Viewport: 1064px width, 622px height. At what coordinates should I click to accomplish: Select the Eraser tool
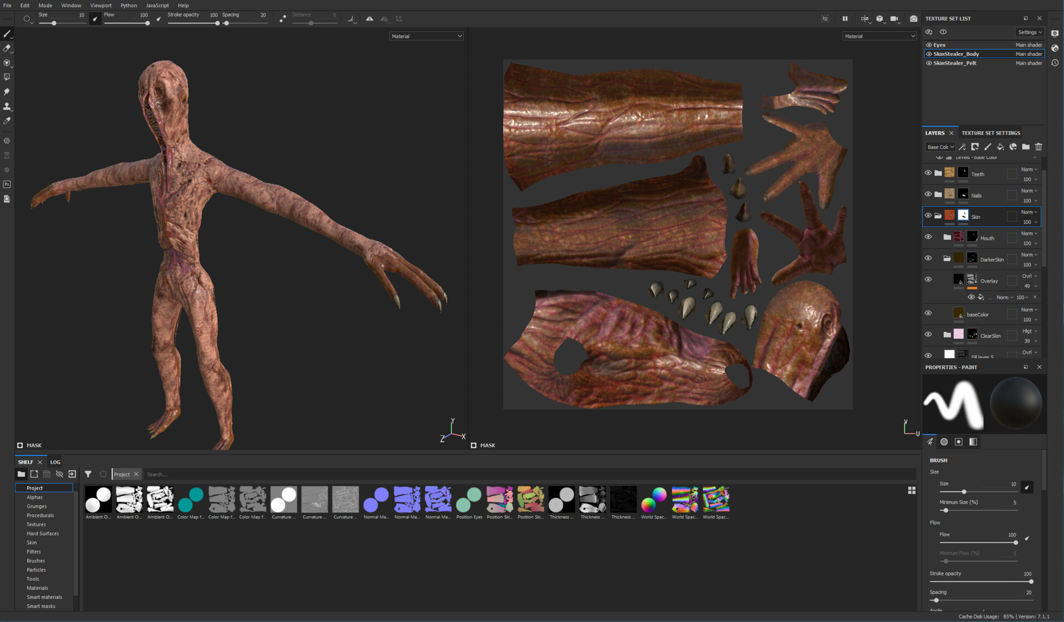7,48
